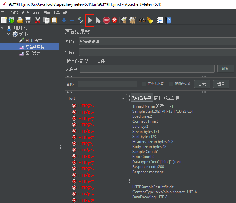Click the 查找 search text field
This screenshot has width=236, height=203.
[107, 84]
